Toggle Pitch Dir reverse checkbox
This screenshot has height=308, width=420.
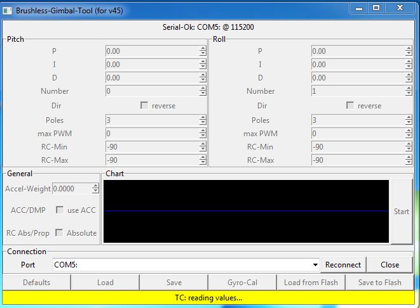(144, 105)
